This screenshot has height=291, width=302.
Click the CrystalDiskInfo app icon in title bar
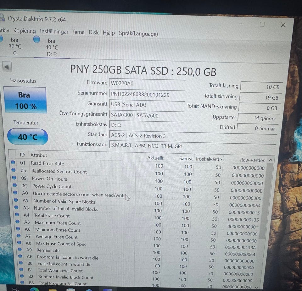click(x=2, y=17)
